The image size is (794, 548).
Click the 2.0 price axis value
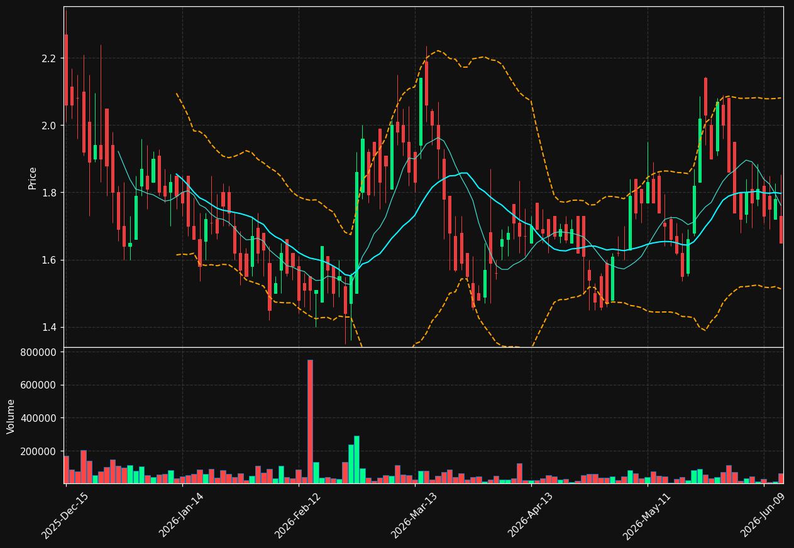click(x=48, y=126)
